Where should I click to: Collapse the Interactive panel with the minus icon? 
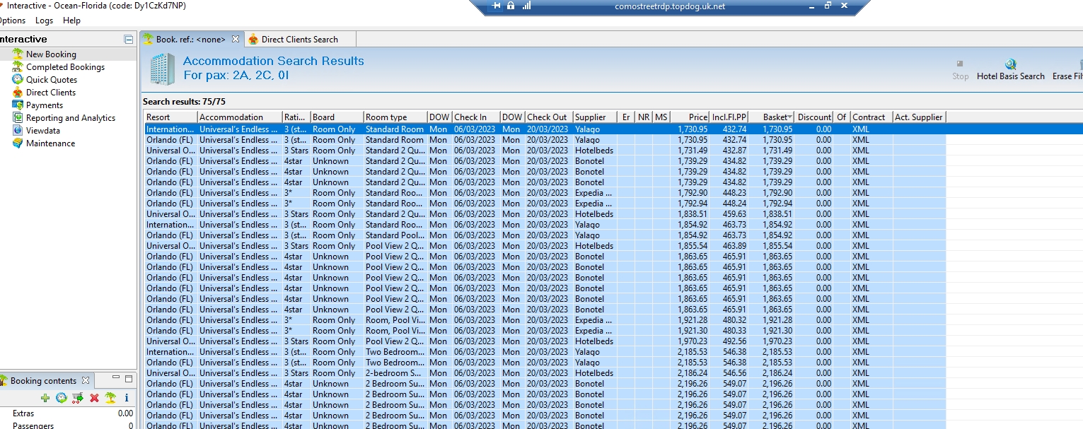128,40
